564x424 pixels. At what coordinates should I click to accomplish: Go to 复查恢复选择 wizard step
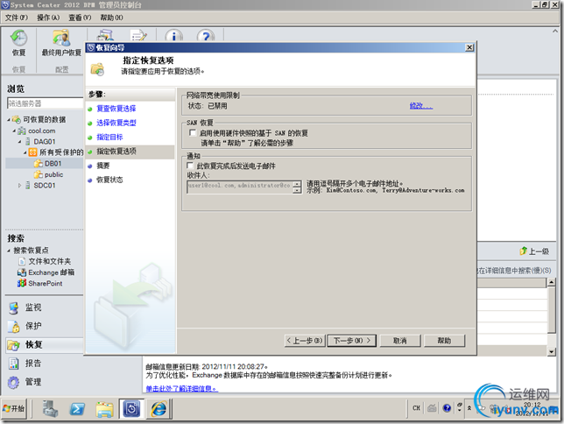click(x=116, y=109)
